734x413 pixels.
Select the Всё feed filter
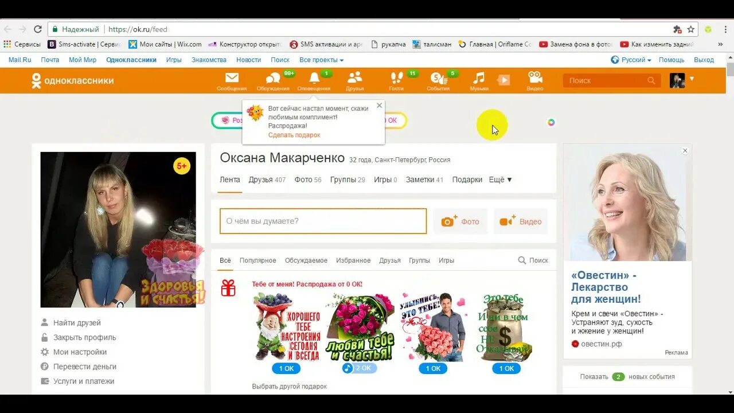225,260
